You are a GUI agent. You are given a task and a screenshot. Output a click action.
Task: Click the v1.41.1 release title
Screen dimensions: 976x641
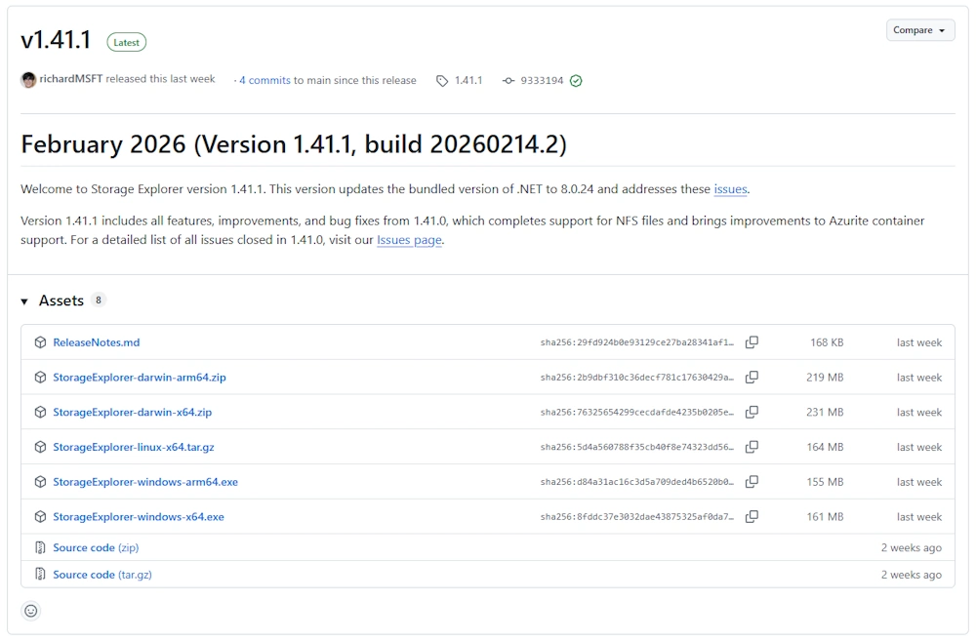(x=56, y=40)
